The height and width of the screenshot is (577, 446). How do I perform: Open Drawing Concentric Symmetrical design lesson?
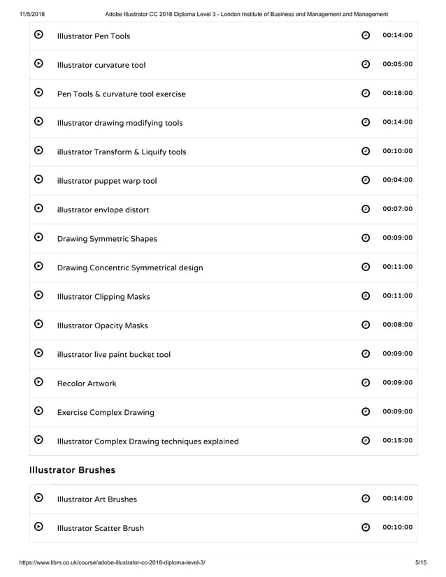tap(130, 268)
